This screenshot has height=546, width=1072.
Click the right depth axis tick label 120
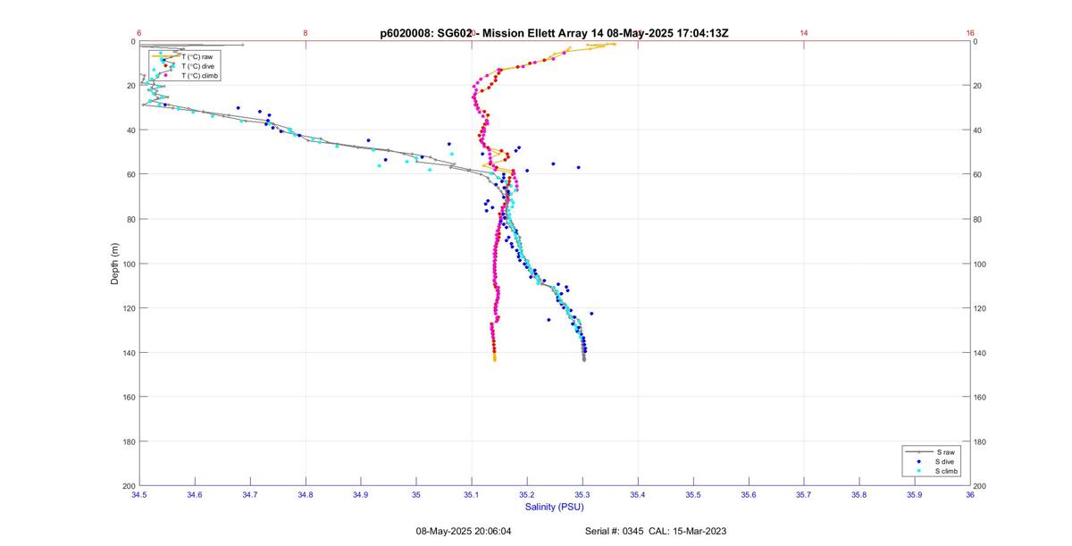click(x=980, y=308)
